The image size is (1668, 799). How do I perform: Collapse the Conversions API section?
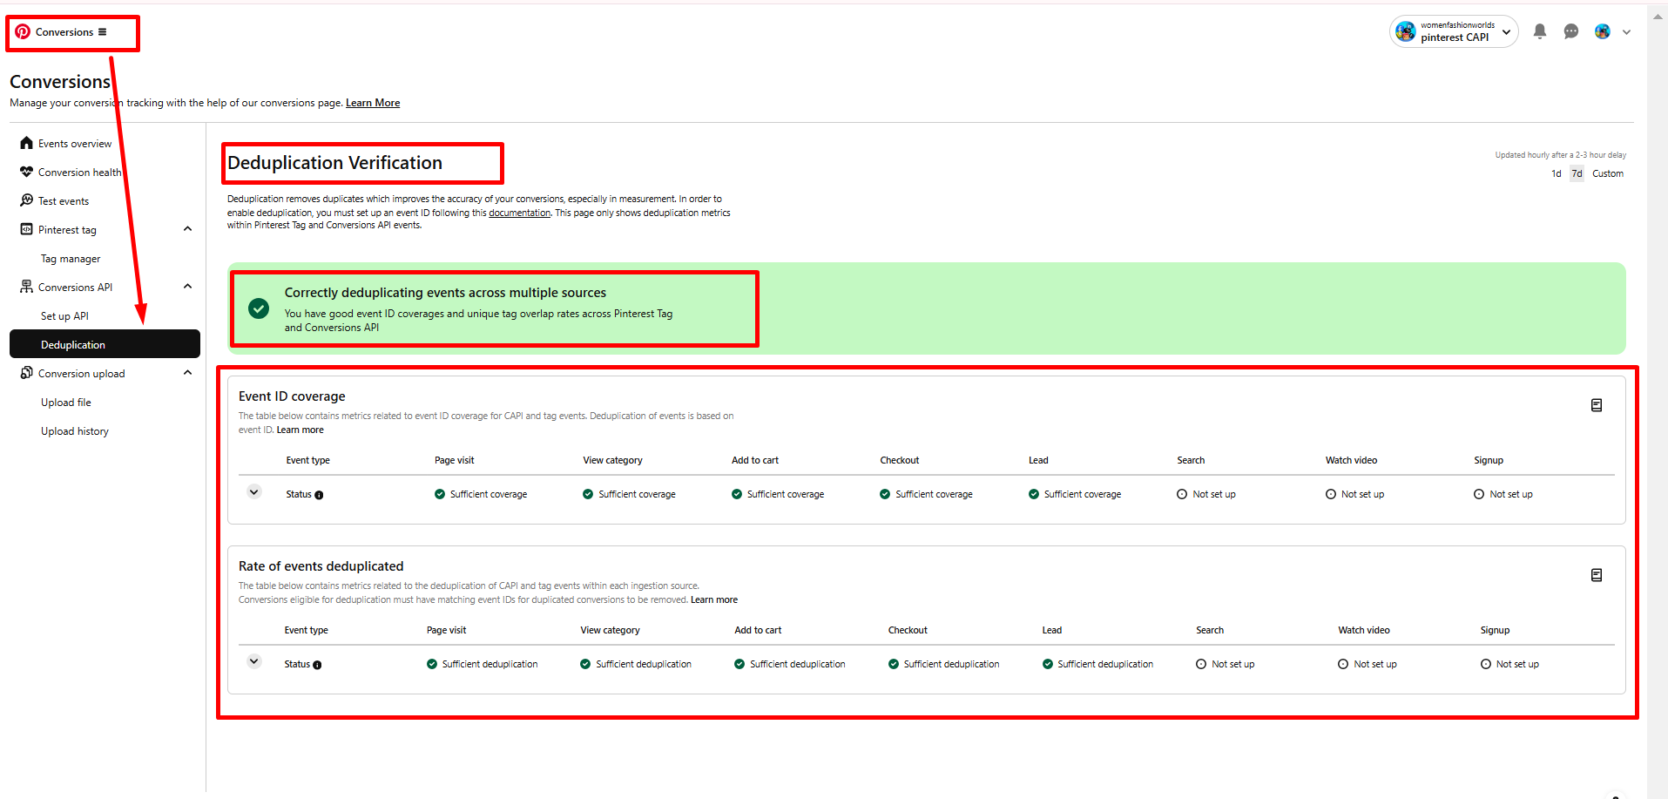[187, 287]
